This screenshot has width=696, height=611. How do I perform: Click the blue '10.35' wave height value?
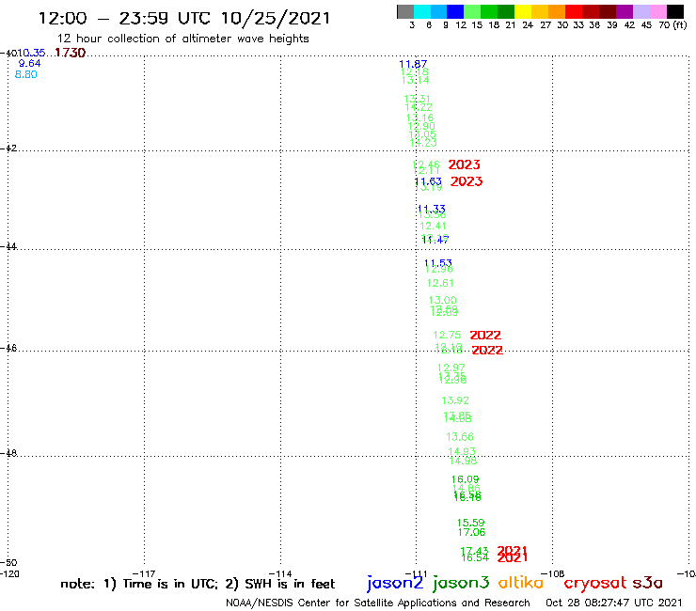(32, 54)
